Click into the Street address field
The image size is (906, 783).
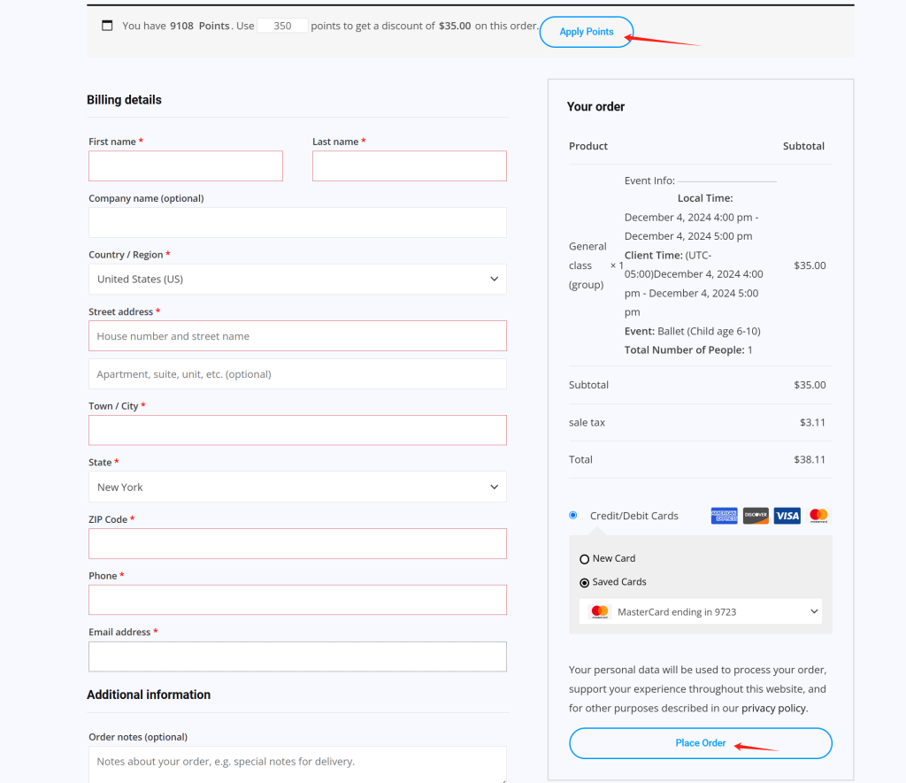click(x=297, y=336)
